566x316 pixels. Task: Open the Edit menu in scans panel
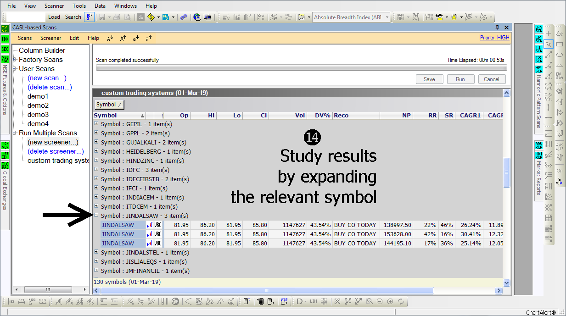point(74,38)
